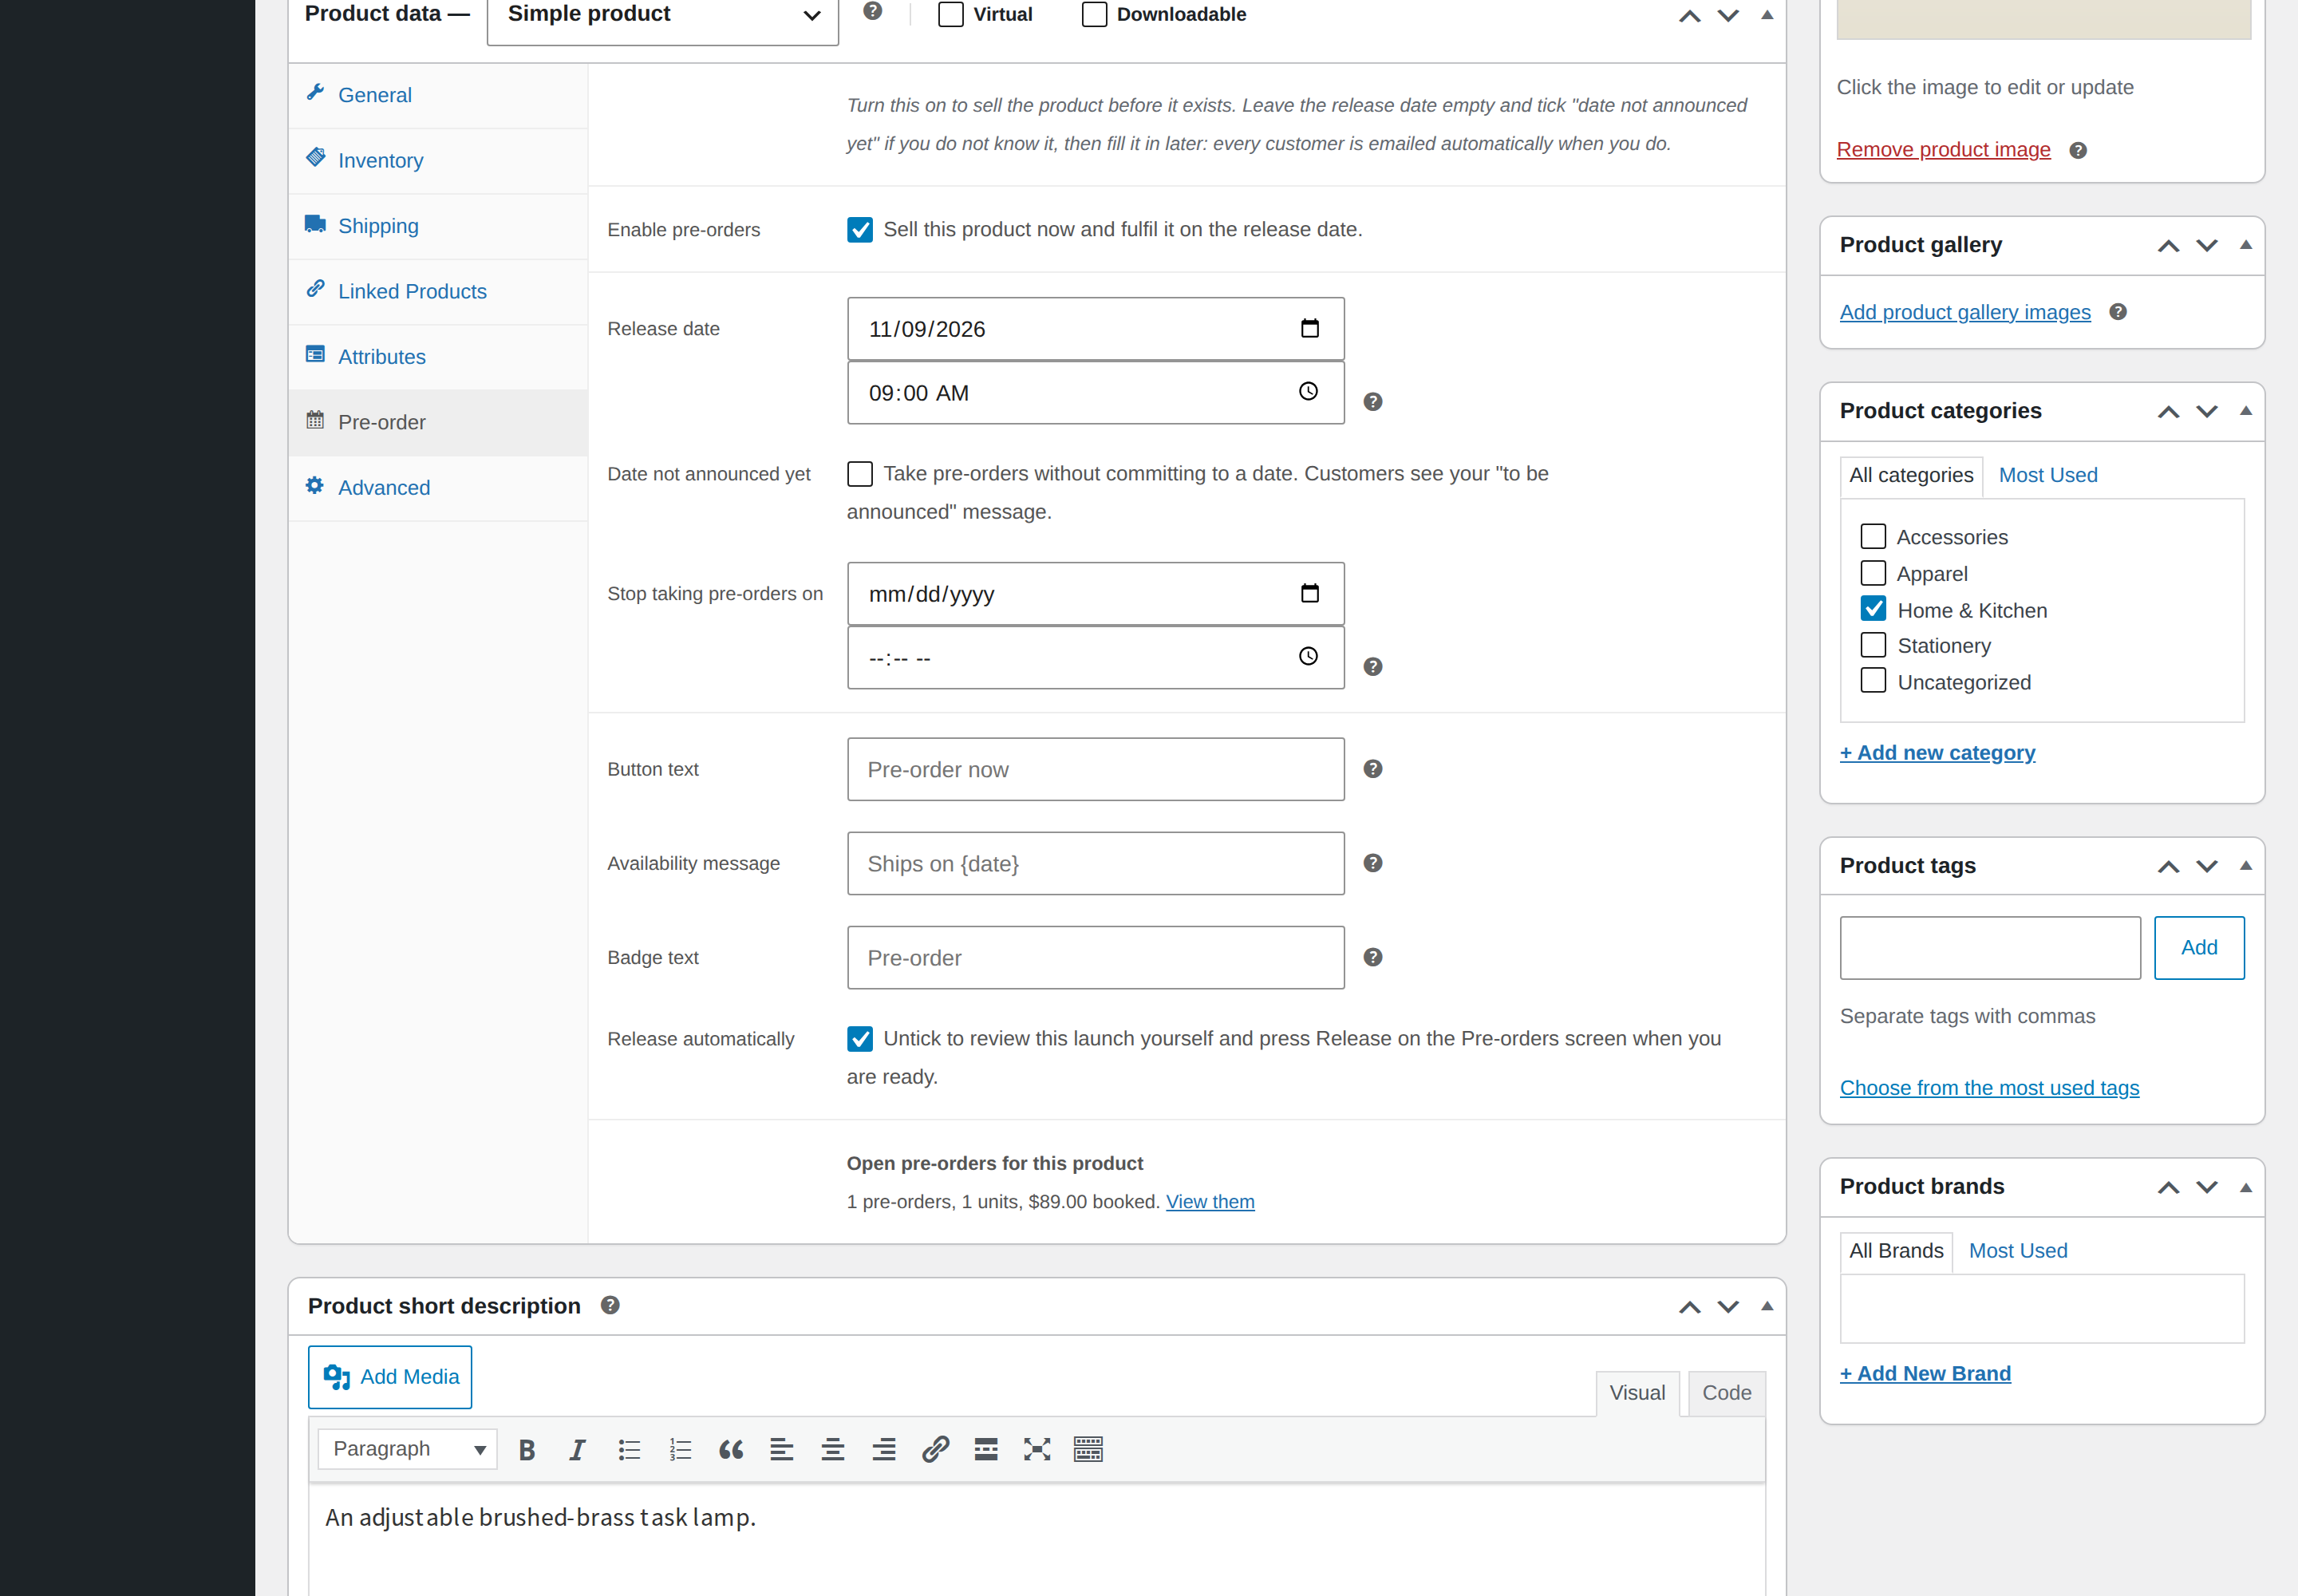Image resolution: width=2298 pixels, height=1596 pixels.
Task: Show help tip for Availability message
Action: (1373, 863)
